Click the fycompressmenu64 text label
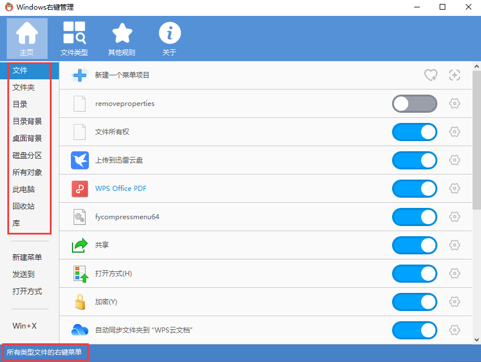 tap(127, 217)
